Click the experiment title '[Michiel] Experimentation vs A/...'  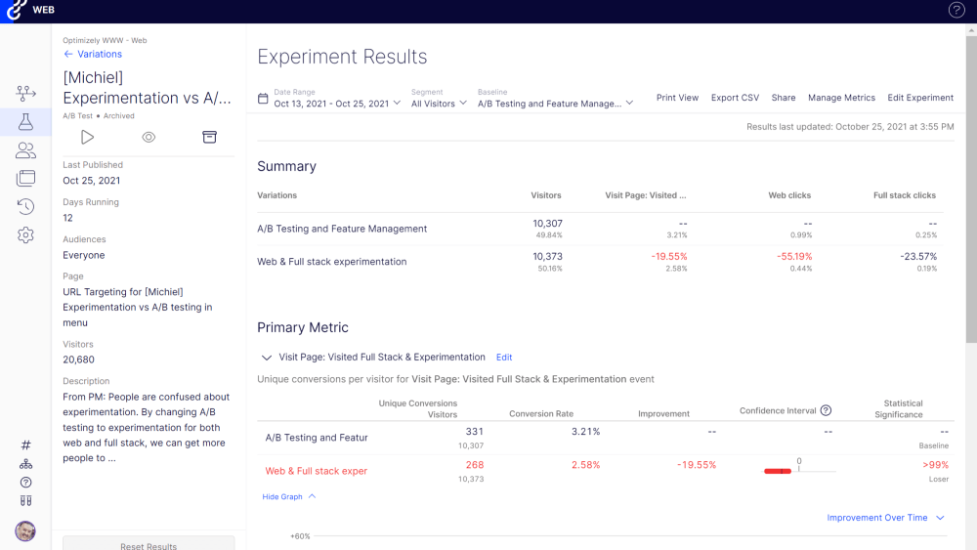(148, 88)
